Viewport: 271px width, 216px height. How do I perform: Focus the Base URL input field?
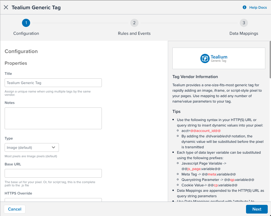pos(53,173)
